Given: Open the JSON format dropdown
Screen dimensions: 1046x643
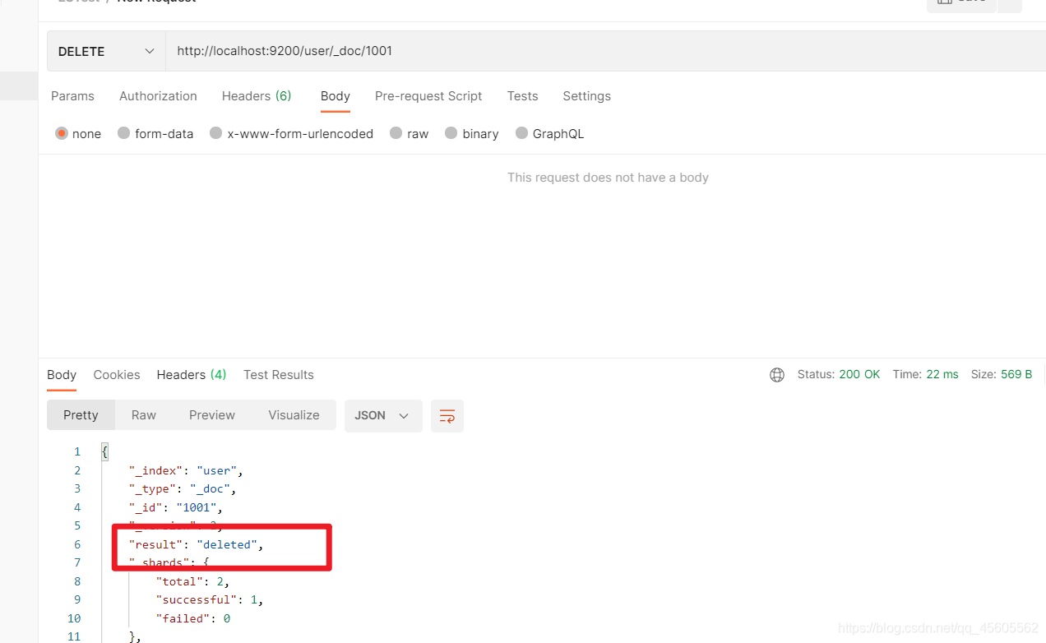Looking at the screenshot, I should (383, 415).
